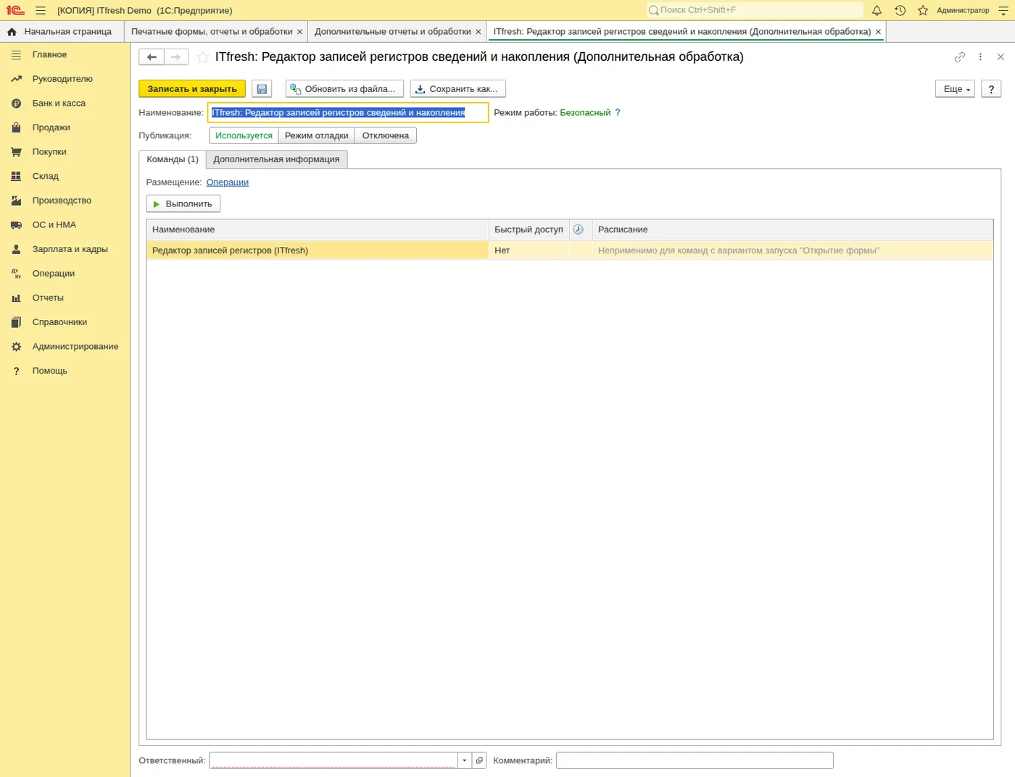Open Банк и касса section
This screenshot has height=777, width=1015.
tap(59, 104)
